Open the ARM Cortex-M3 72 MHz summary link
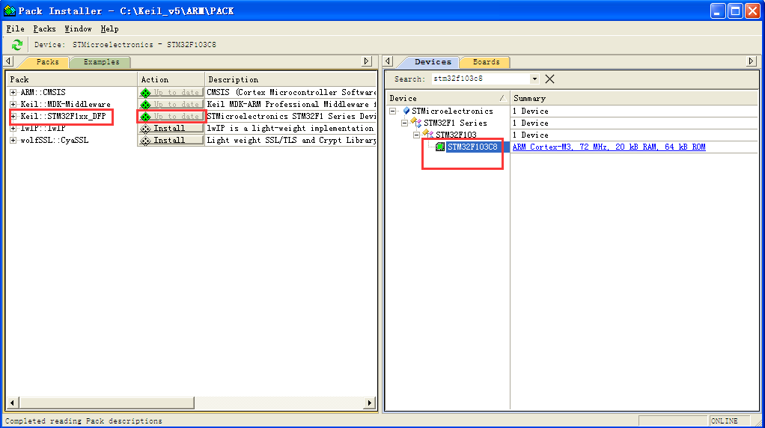Image resolution: width=765 pixels, height=428 pixels. pos(609,147)
